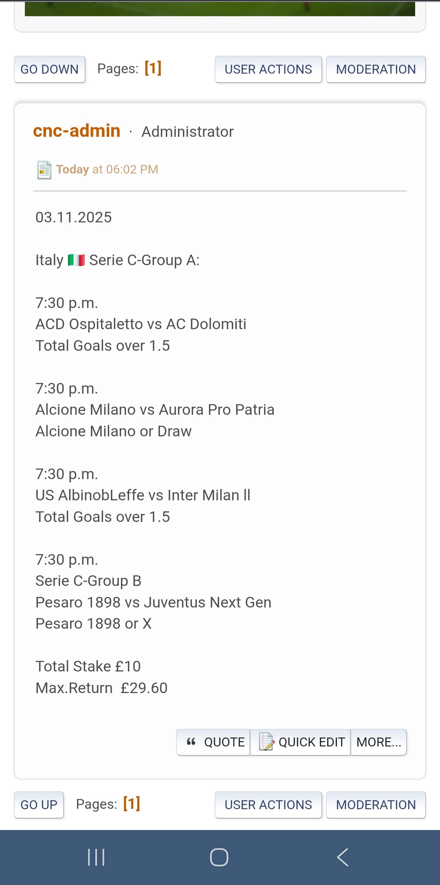Viewport: 440px width, 885px height.
Task: Open the bottom User Actions menu
Action: 268,805
